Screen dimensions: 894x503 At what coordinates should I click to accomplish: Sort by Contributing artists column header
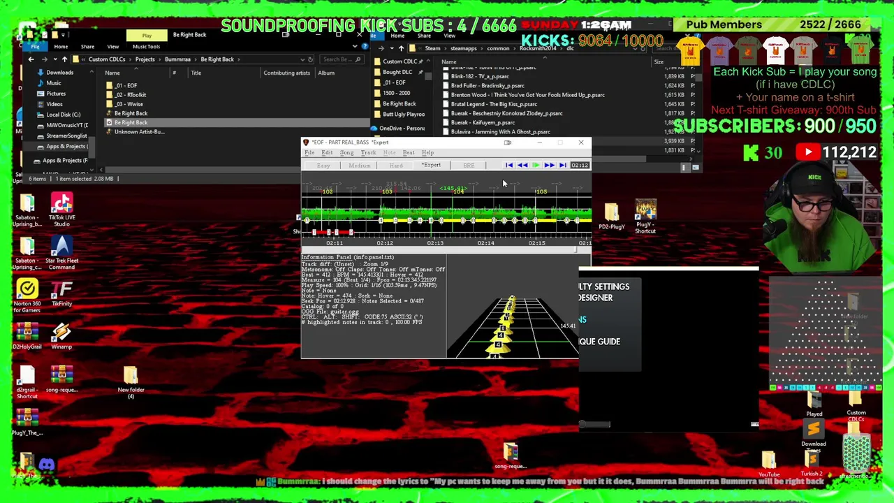(x=286, y=73)
